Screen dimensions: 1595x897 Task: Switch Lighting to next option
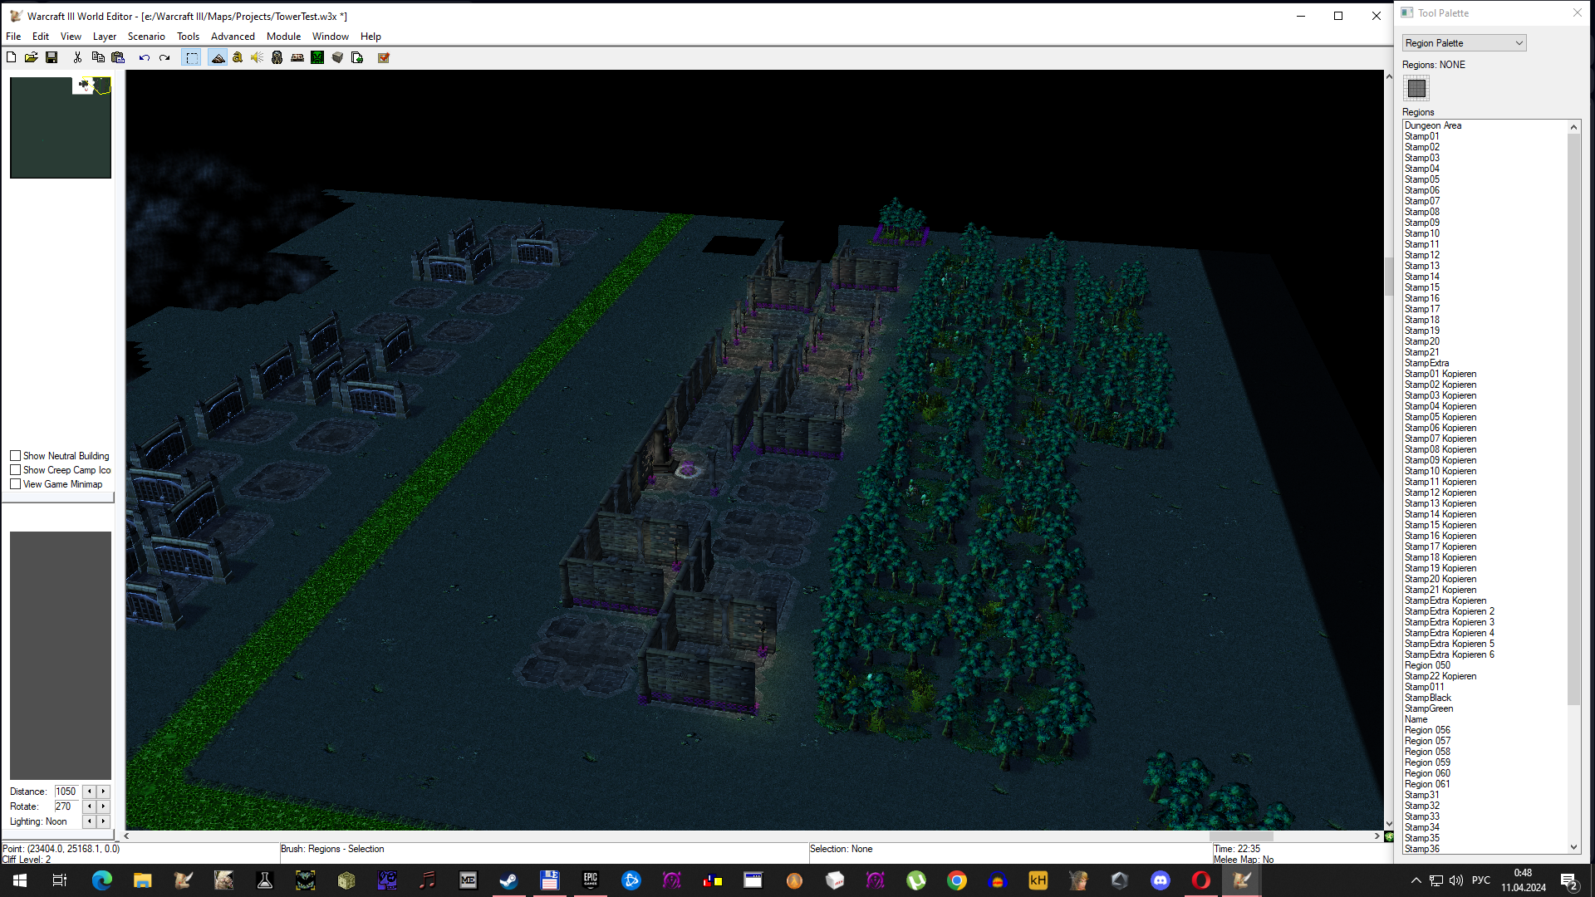click(103, 821)
